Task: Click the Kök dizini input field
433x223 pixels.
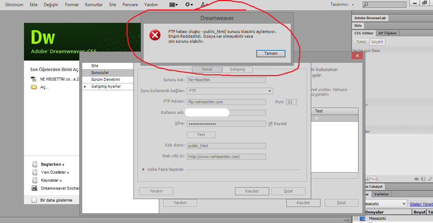Action: tap(226, 146)
